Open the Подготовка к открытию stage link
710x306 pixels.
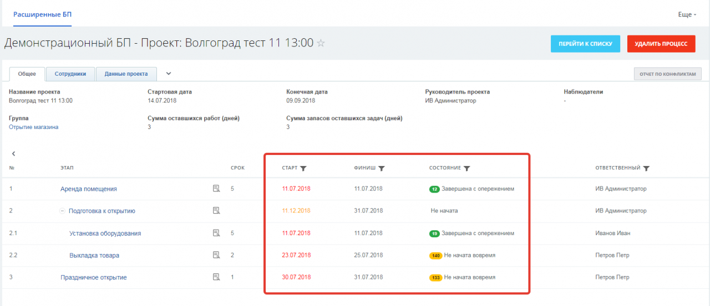[x=102, y=211]
